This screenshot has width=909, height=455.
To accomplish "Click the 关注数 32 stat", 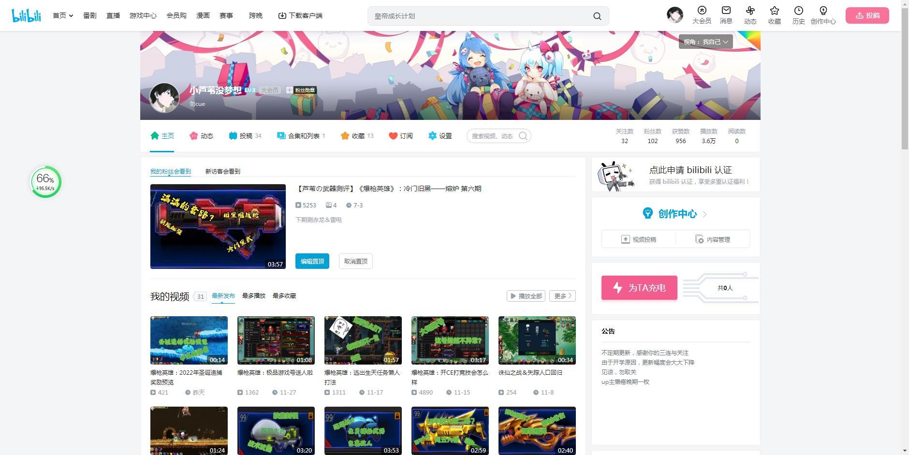I will 625,136.
